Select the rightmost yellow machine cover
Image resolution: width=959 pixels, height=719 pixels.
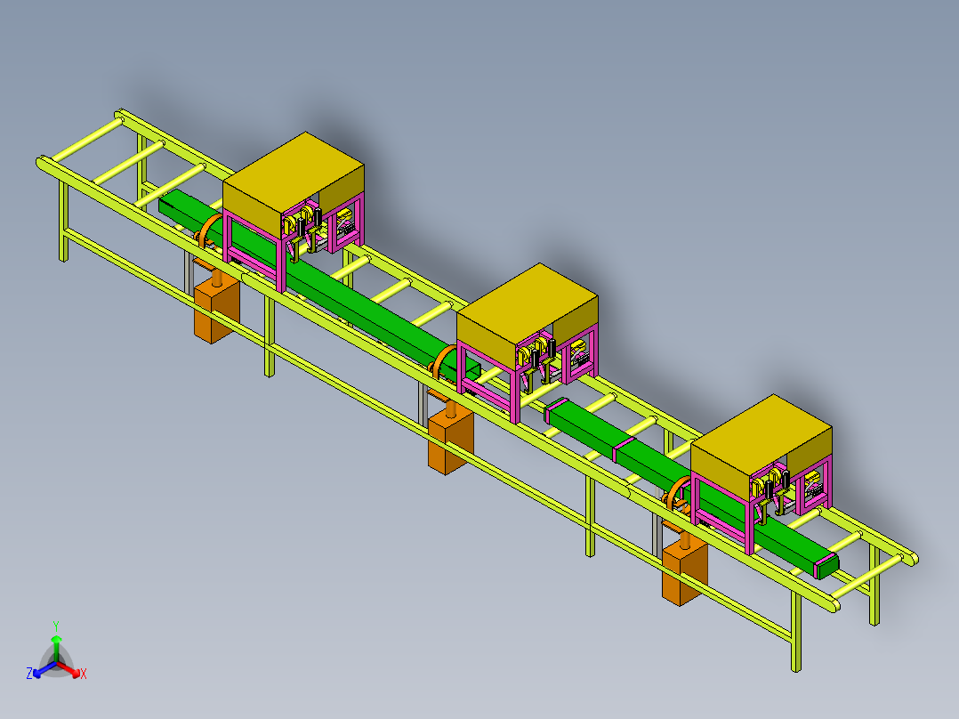pyautogui.click(x=762, y=444)
